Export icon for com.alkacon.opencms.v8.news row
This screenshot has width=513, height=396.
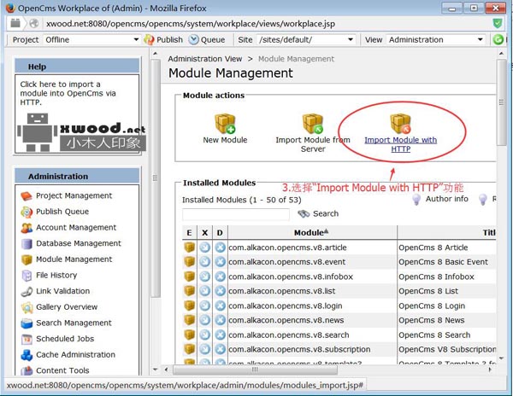(205, 320)
